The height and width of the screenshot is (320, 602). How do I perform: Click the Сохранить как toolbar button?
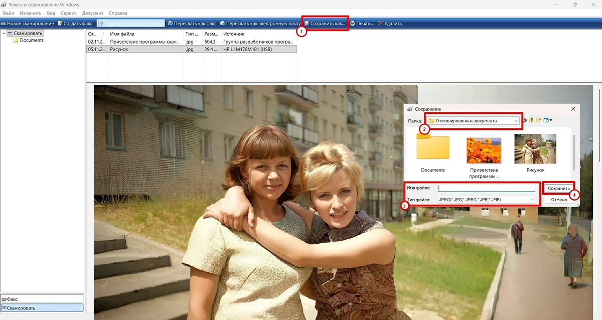click(325, 24)
